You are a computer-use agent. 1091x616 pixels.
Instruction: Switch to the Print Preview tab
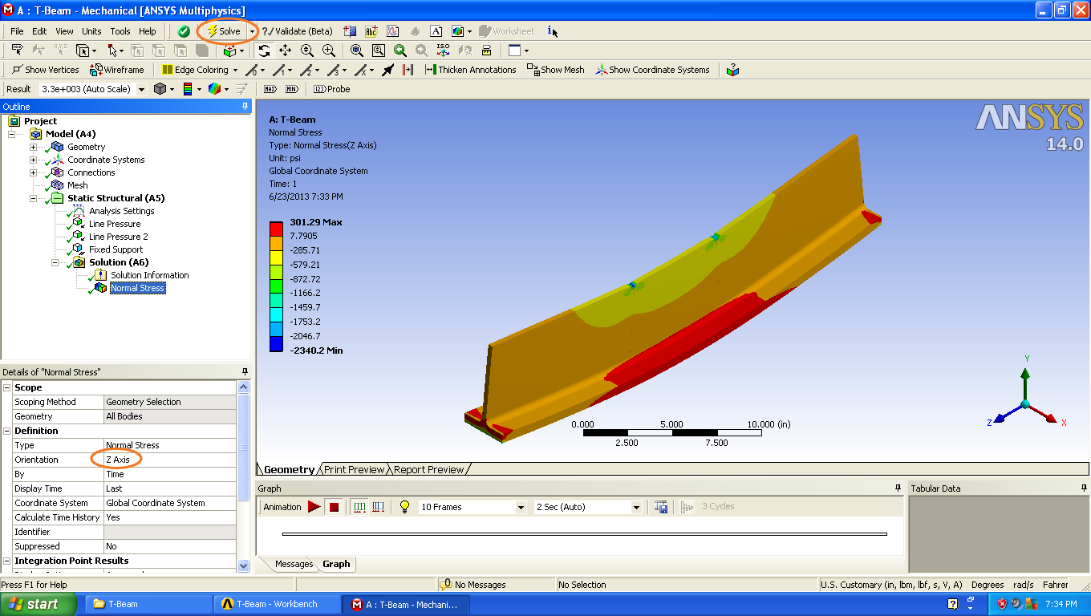point(354,469)
